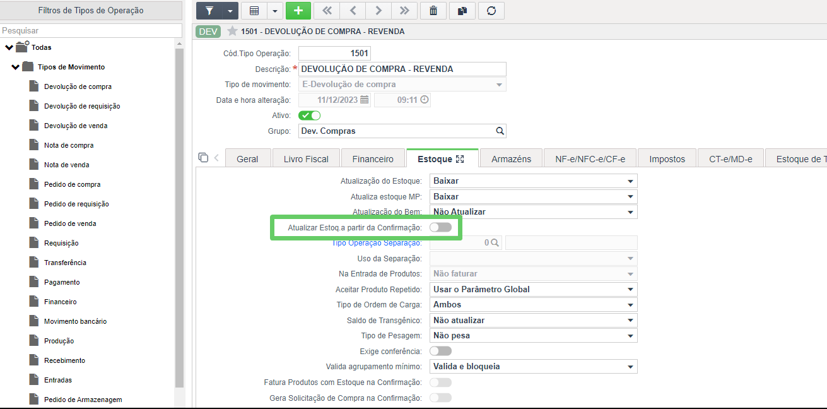Viewport: 827px width, 409px height.
Task: Open Aceitar Produto Repetido dropdown
Action: click(533, 290)
